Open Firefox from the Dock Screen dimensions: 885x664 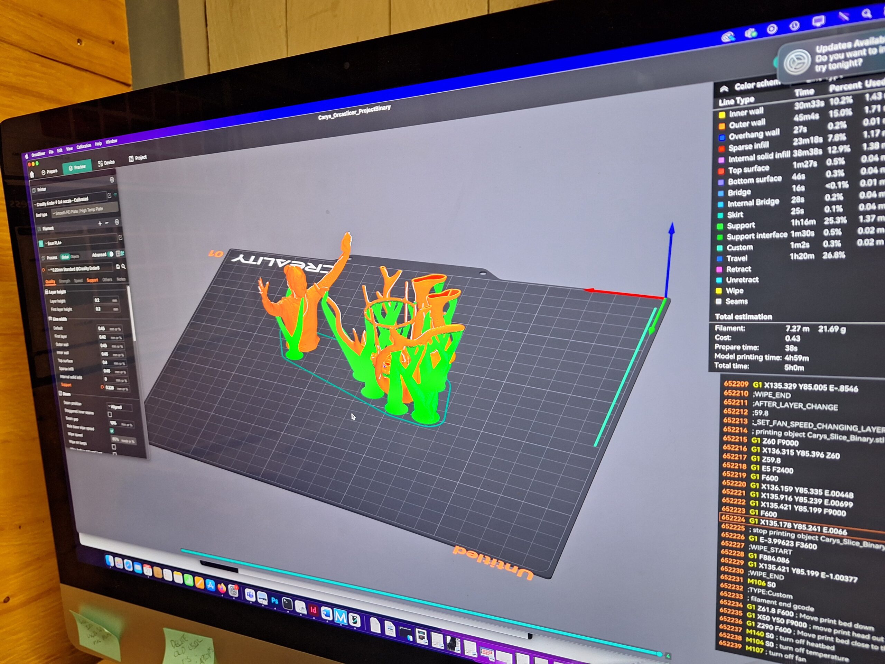tap(222, 588)
